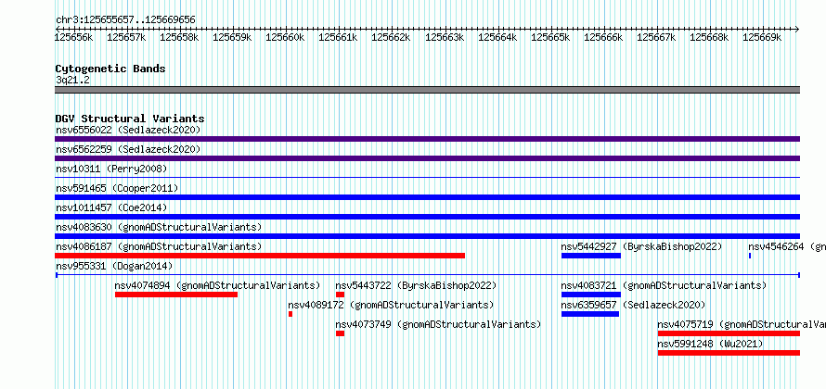The width and height of the screenshot is (826, 389).
Task: Open variant label nsv4073749 (gnomADStructuralVariants)
Action: [x=438, y=324]
